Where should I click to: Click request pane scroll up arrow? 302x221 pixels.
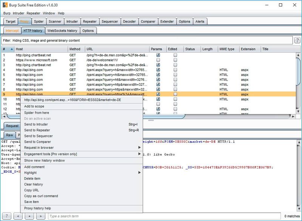pyautogui.click(x=299, y=142)
